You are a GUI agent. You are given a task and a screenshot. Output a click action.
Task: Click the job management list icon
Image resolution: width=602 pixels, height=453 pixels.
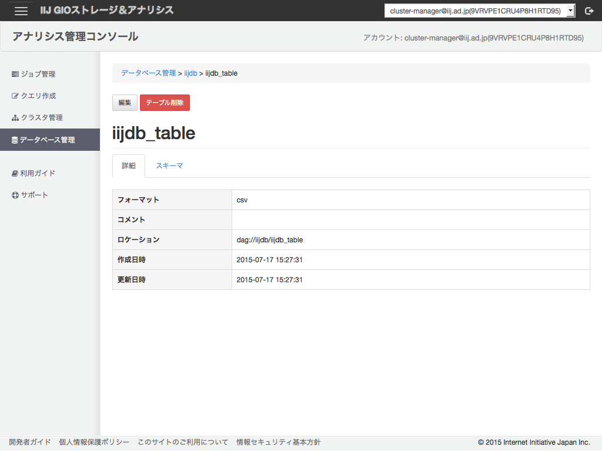click(15, 74)
